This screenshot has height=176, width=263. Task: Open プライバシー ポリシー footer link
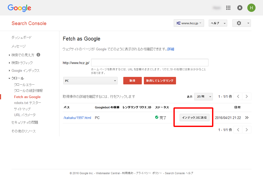149,173
